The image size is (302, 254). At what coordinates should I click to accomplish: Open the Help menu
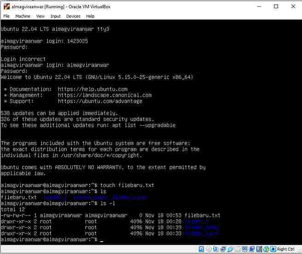[90, 17]
